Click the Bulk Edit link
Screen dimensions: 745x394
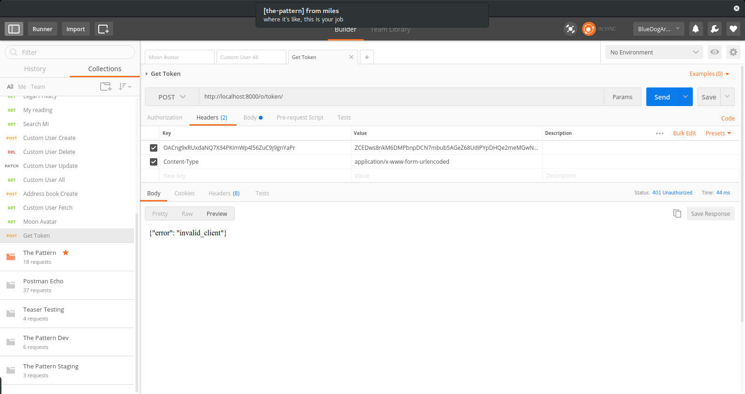point(684,134)
